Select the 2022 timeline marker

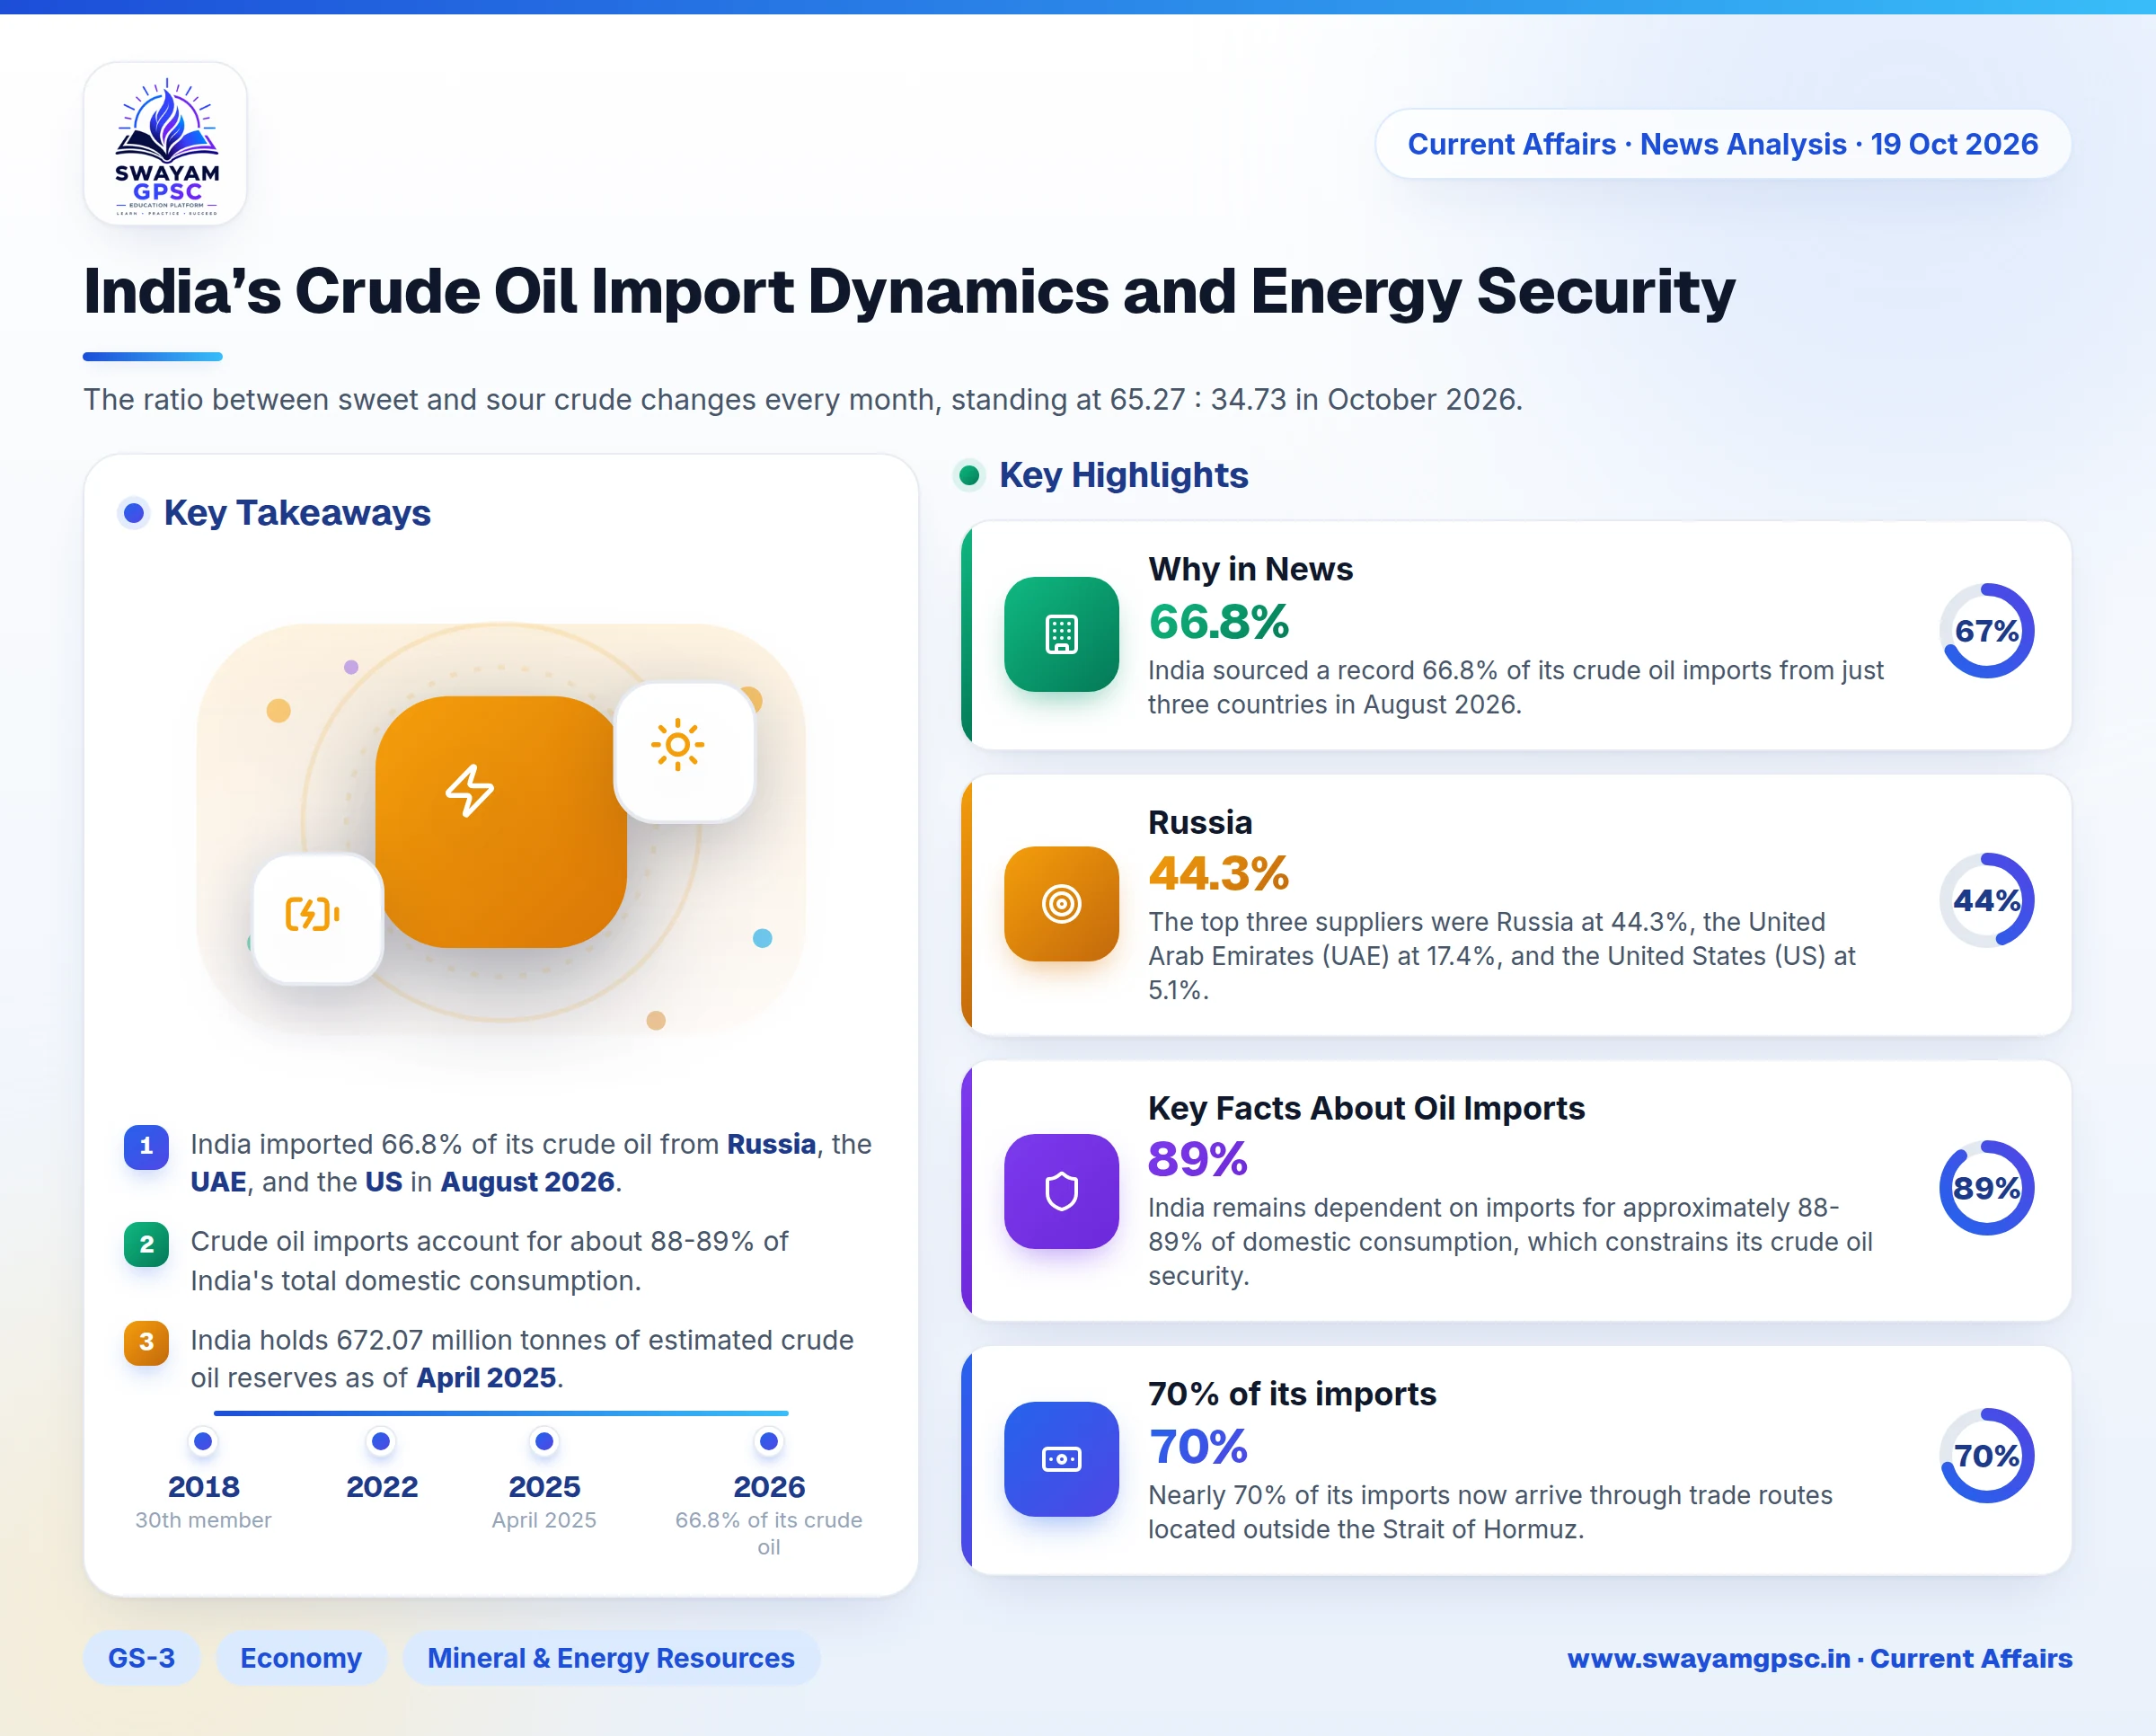381,1441
